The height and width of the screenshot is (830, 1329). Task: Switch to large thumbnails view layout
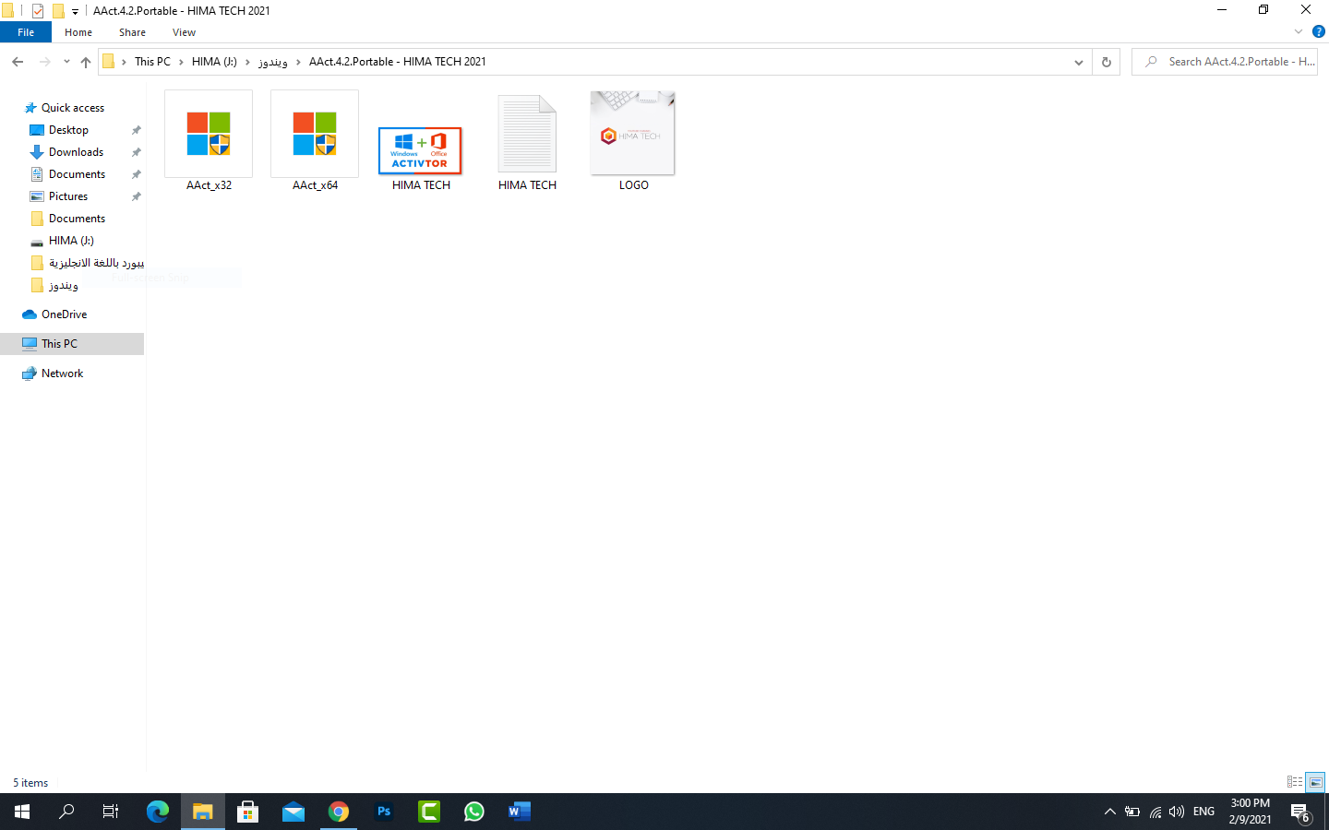1315,782
